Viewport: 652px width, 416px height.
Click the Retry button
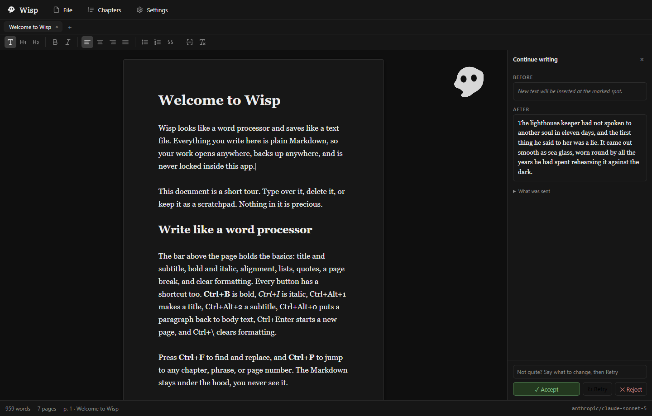[x=597, y=389]
